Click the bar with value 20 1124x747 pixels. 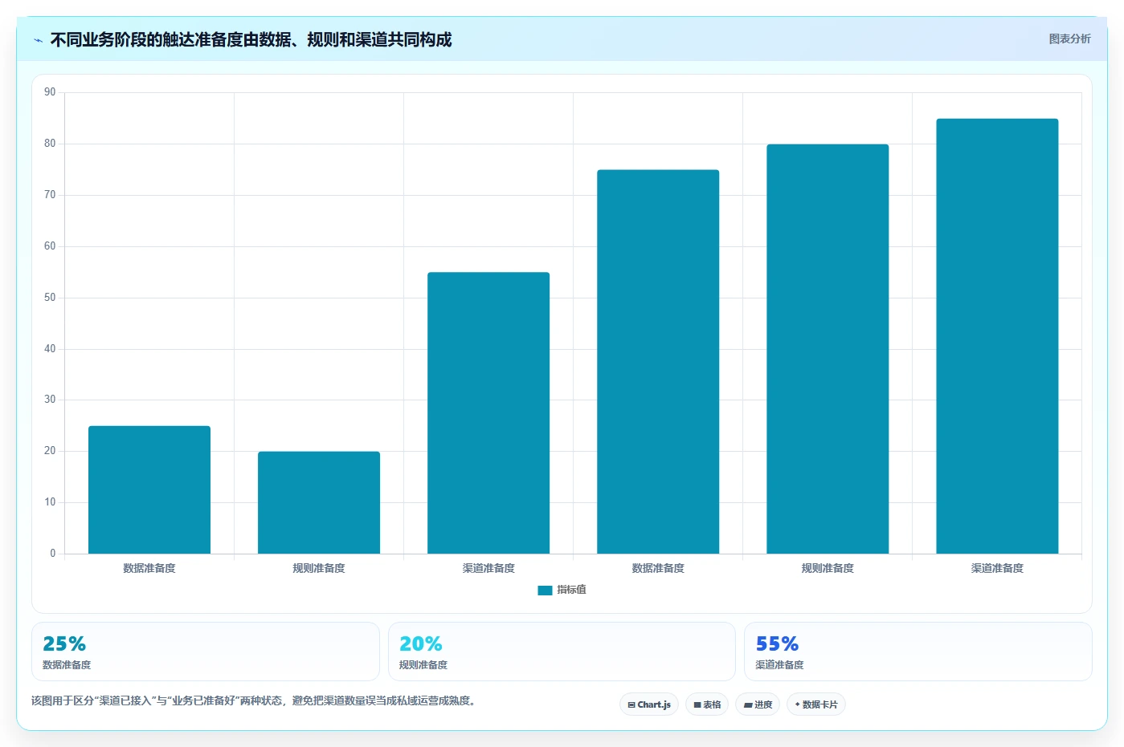319,502
